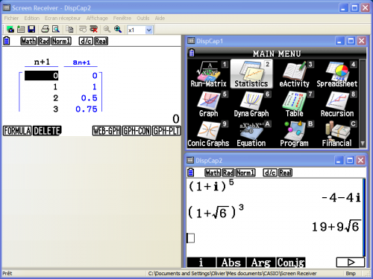
Task: Click the DELETE softkey button
Action: click(x=47, y=131)
